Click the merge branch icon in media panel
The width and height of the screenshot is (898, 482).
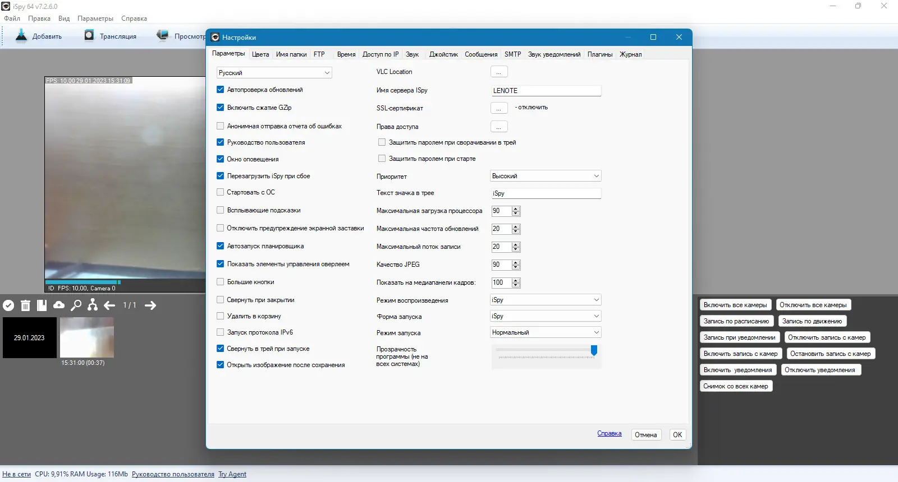click(93, 305)
